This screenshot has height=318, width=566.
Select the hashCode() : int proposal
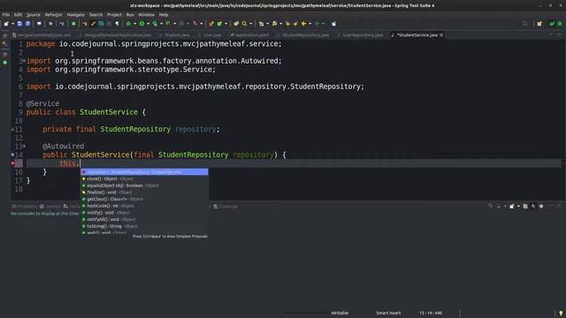coord(144,206)
